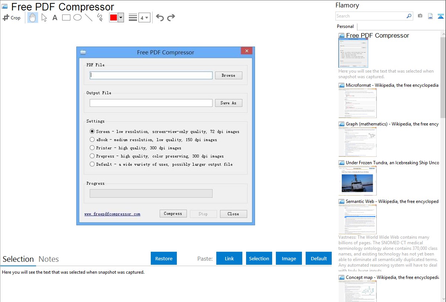
Task: Click the dialog title bar folder icon
Action: 83,52
